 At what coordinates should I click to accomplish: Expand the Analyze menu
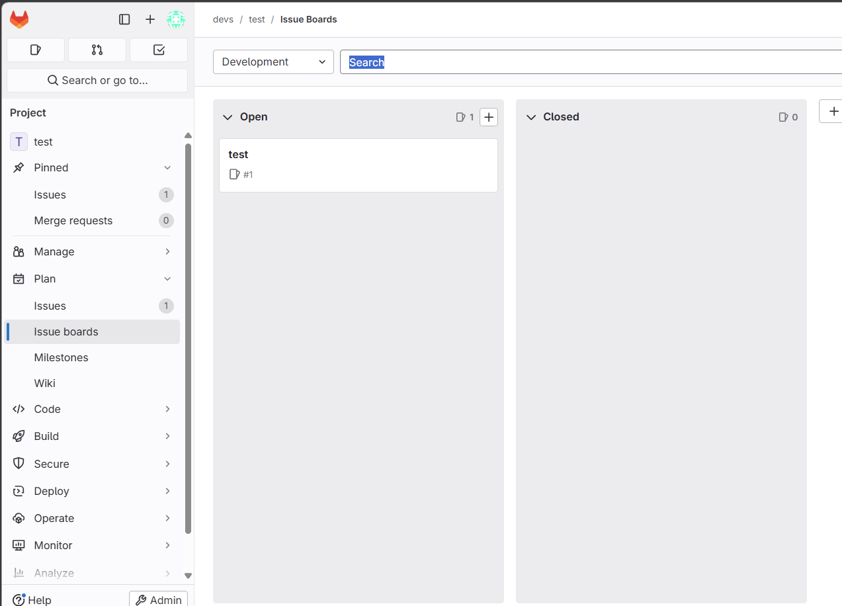pyautogui.click(x=92, y=573)
